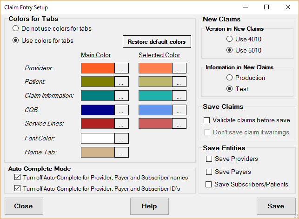Select Production for new claims information
Screen dimensions: 299x219
coord(229,78)
